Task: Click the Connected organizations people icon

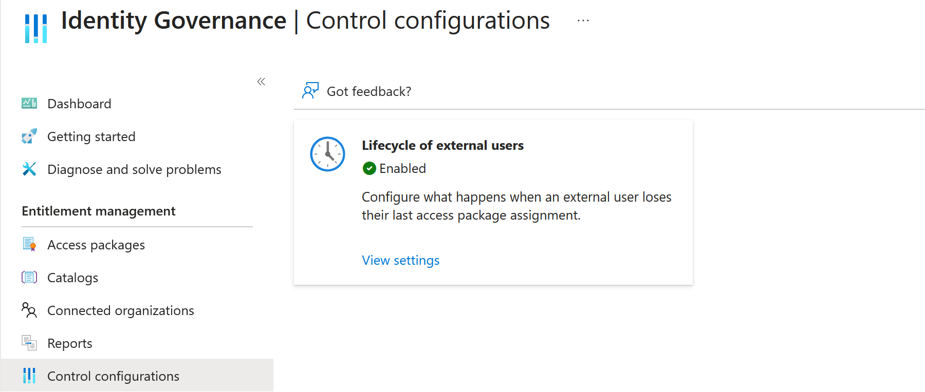Action: pyautogui.click(x=29, y=310)
